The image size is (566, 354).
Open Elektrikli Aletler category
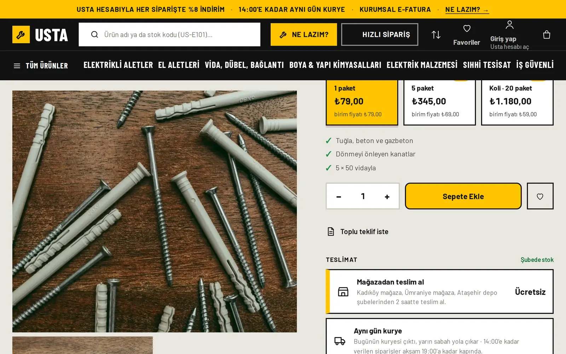(118, 65)
